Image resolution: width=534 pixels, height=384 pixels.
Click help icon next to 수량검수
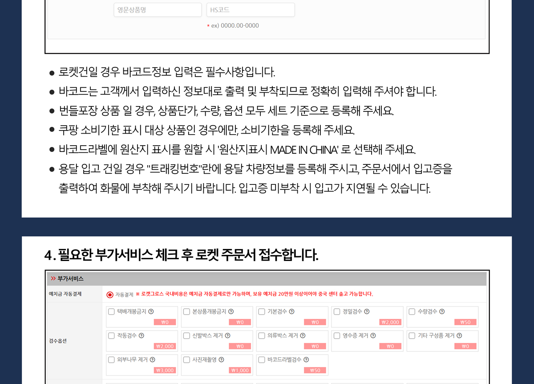[442, 312]
